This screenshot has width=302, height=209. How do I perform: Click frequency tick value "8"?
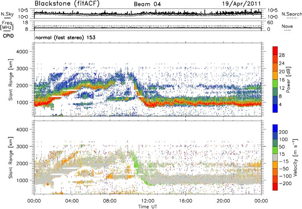click(26, 29)
